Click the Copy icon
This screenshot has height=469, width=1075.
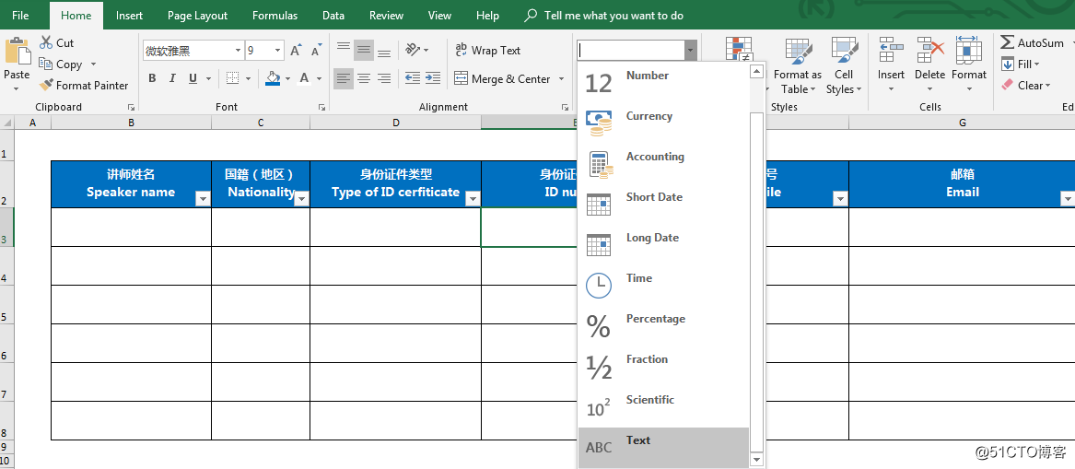46,64
